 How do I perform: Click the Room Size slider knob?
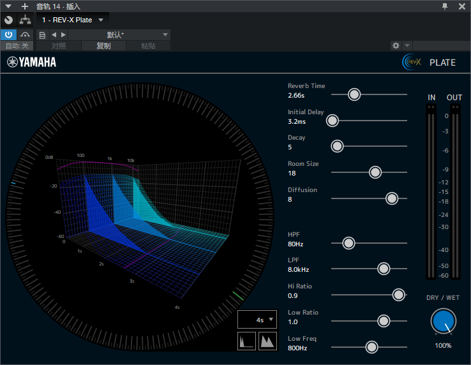[x=375, y=172]
